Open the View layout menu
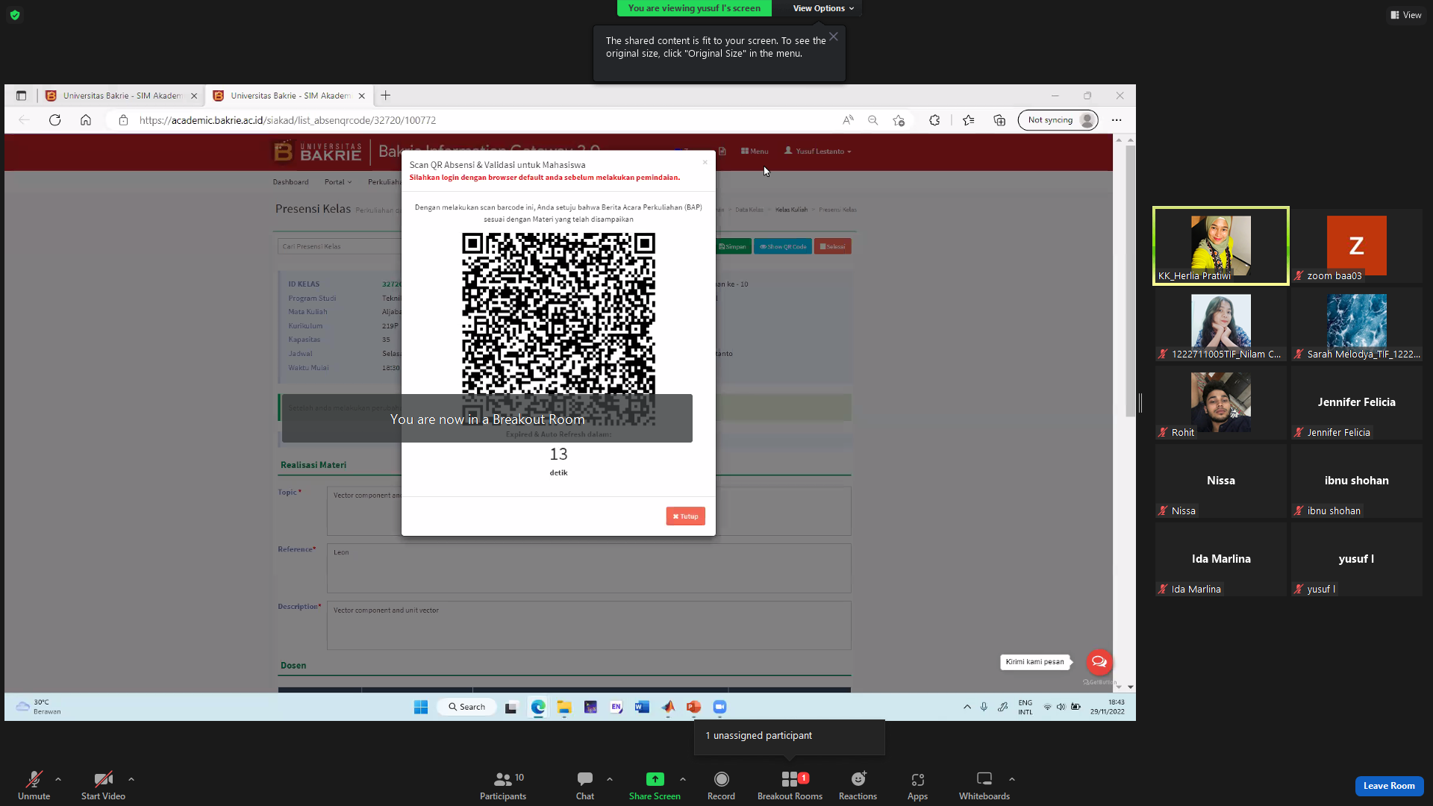 pyautogui.click(x=1406, y=15)
